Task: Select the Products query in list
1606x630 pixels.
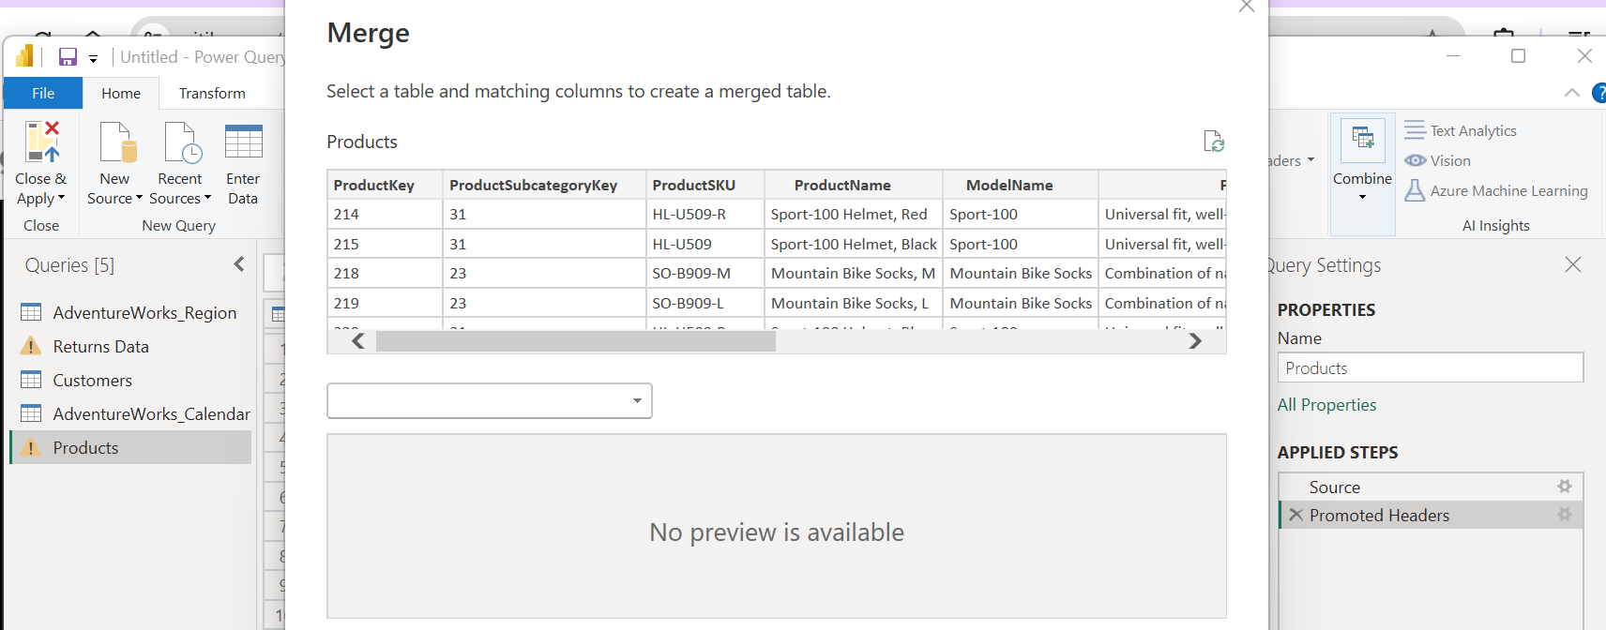Action: (131, 447)
